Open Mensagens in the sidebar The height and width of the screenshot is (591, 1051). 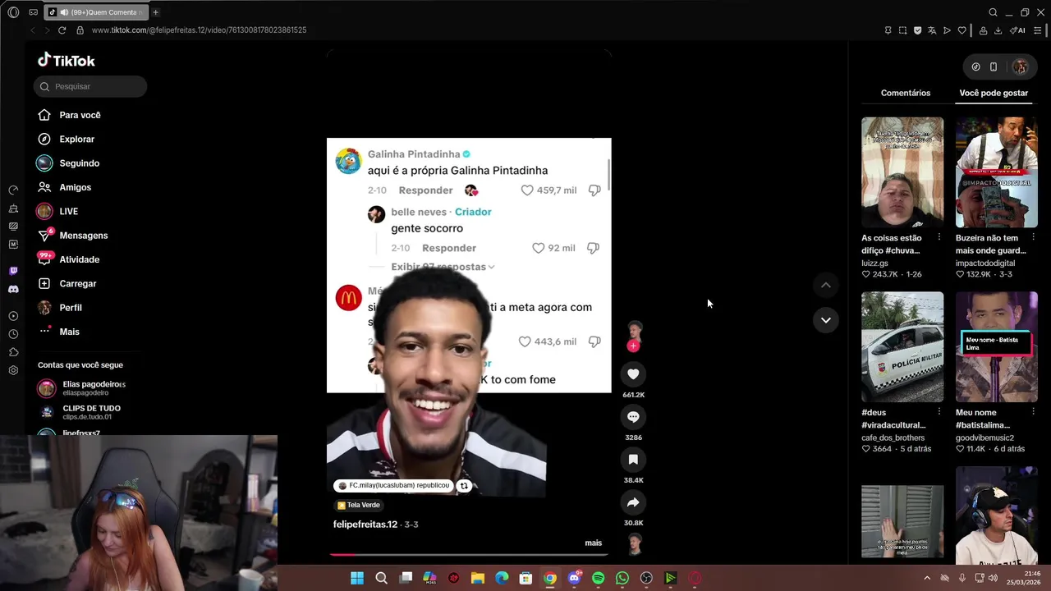(74, 236)
